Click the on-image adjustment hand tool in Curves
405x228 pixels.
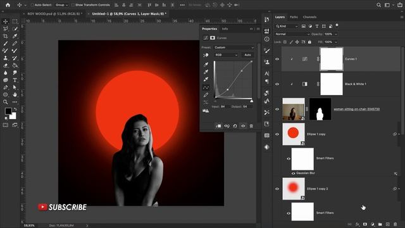206,55
